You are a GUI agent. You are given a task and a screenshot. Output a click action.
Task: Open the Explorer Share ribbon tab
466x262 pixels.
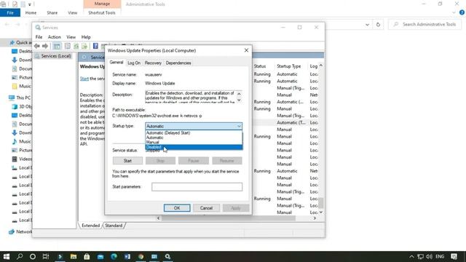click(52, 13)
